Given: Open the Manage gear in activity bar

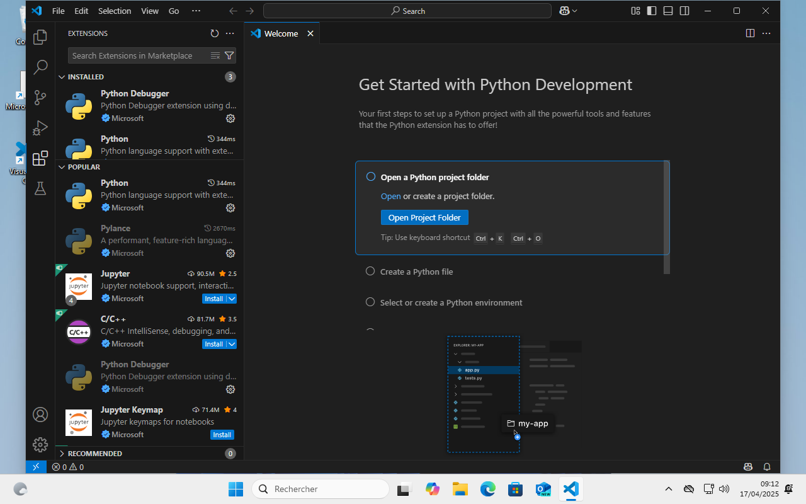Looking at the screenshot, I should click(x=40, y=445).
